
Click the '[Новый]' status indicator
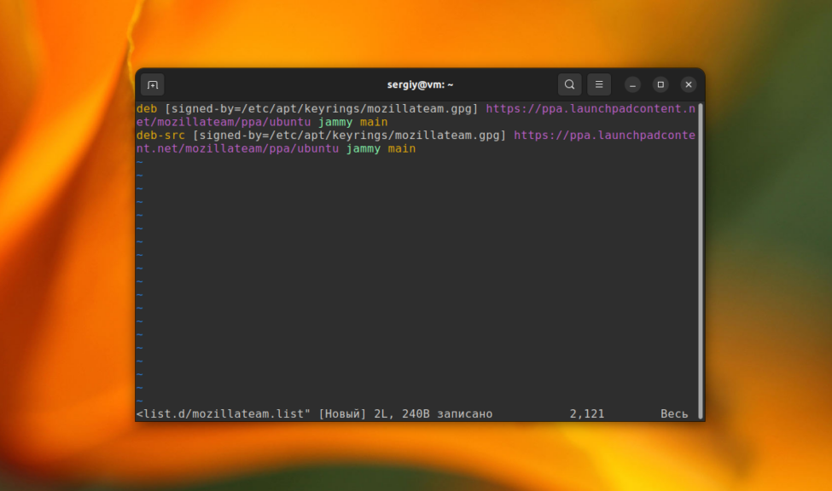coord(343,414)
